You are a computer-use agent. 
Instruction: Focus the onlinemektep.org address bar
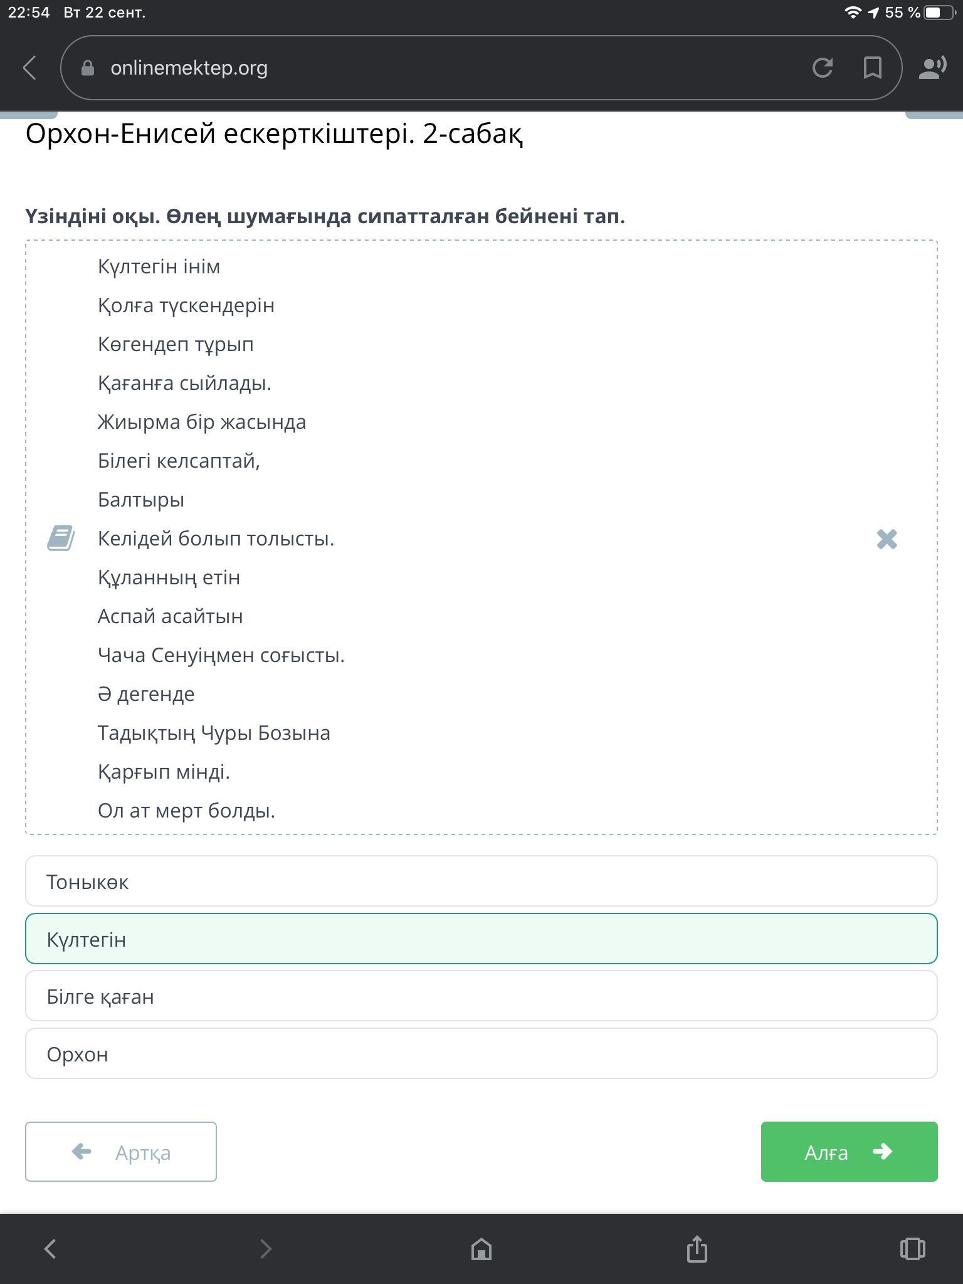[x=439, y=68]
